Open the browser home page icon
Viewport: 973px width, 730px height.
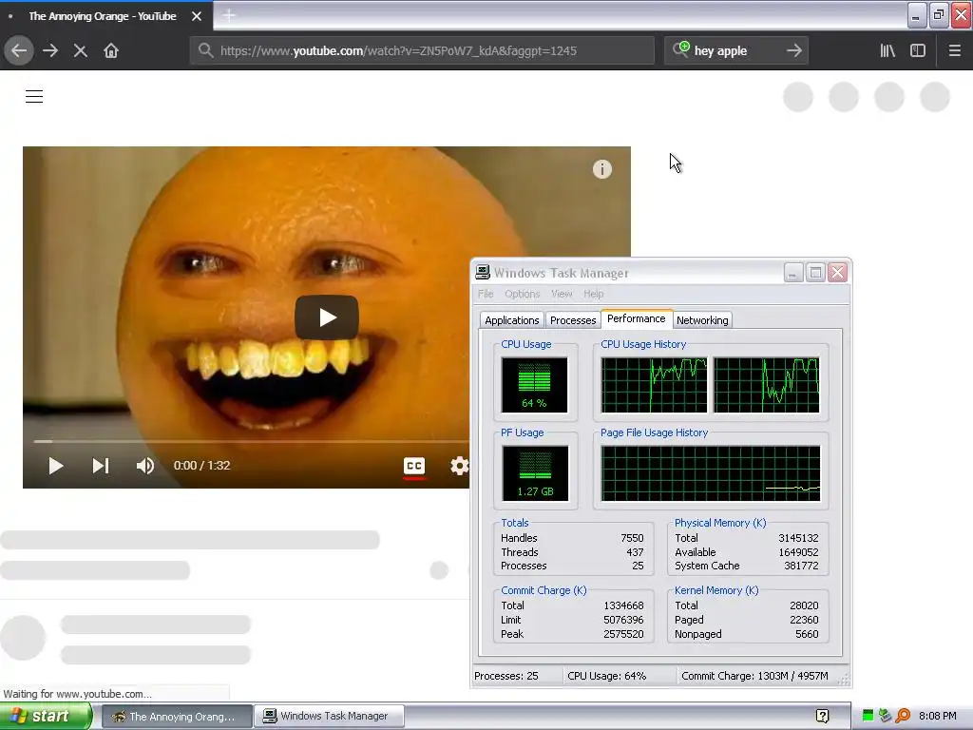111,50
